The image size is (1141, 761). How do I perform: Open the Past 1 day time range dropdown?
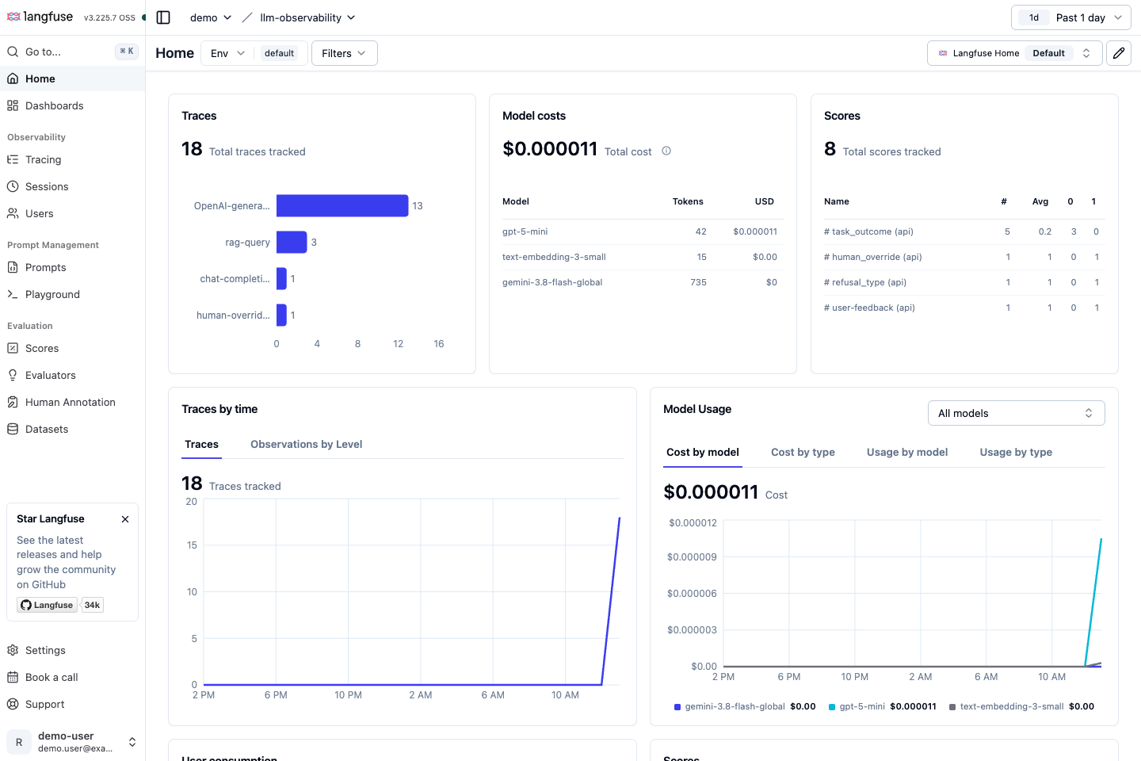(x=1071, y=17)
